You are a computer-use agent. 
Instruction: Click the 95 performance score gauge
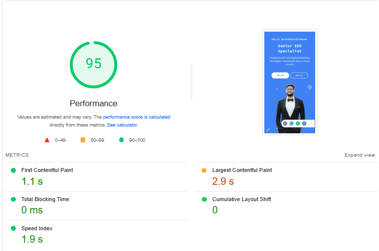(x=94, y=64)
